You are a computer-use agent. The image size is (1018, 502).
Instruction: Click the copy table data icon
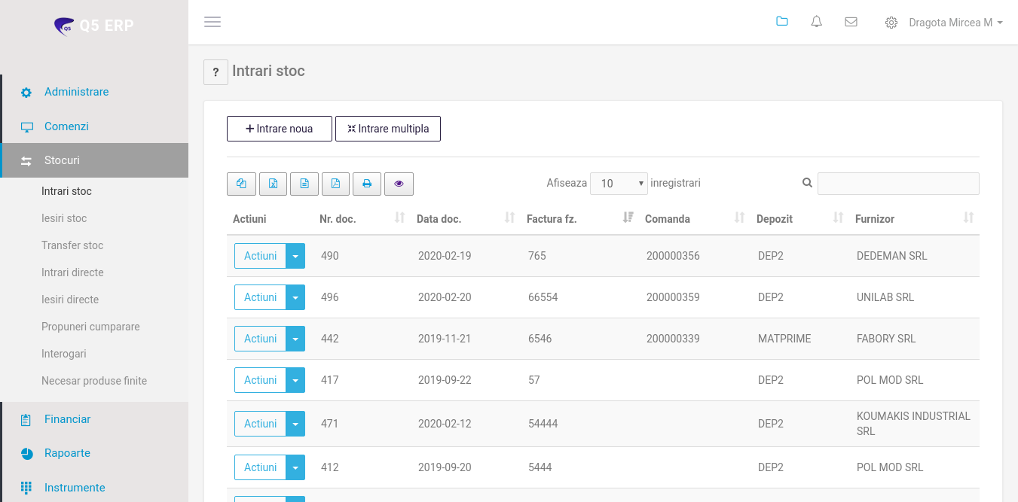241,184
